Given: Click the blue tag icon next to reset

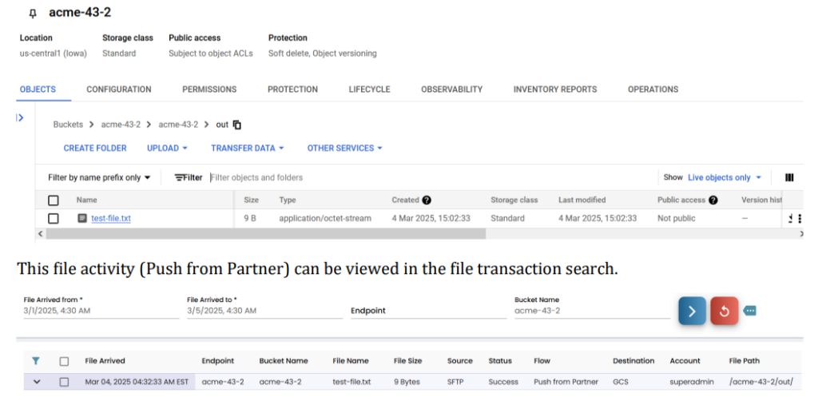Looking at the screenshot, I should 749,311.
